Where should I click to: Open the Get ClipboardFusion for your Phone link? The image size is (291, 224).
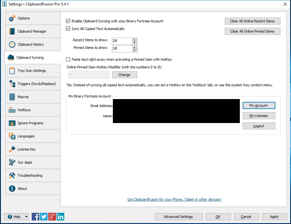tap(174, 199)
